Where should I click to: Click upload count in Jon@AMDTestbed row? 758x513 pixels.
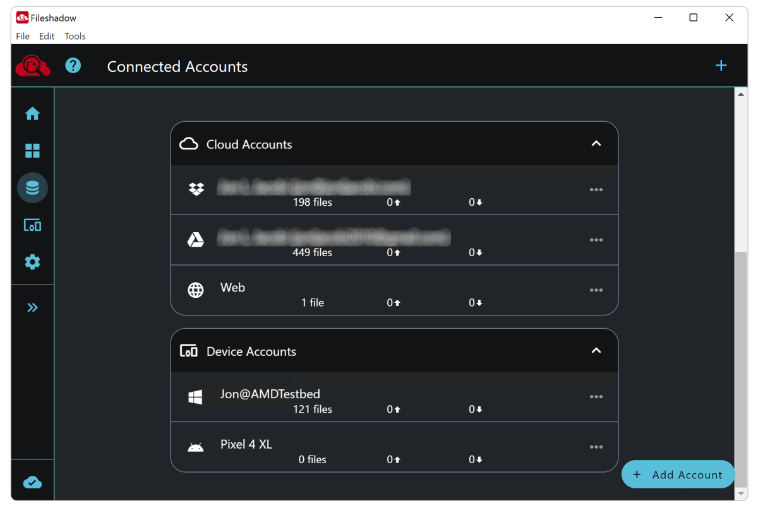point(394,410)
